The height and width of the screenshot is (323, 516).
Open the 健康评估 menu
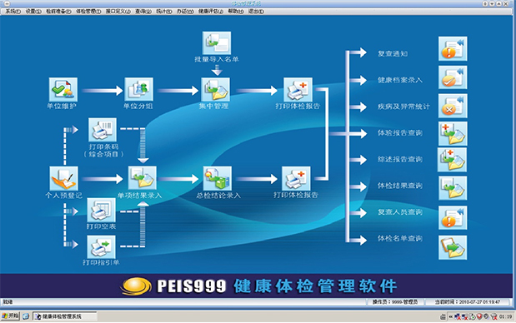pyautogui.click(x=211, y=11)
